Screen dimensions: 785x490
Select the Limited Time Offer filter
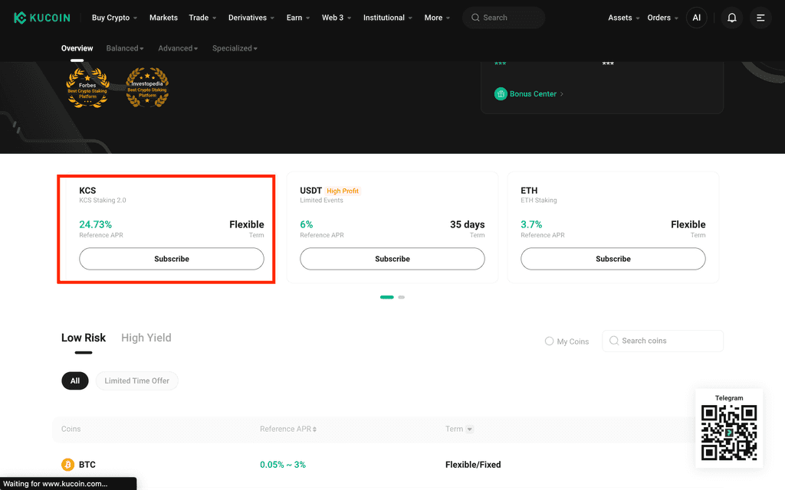(136, 381)
